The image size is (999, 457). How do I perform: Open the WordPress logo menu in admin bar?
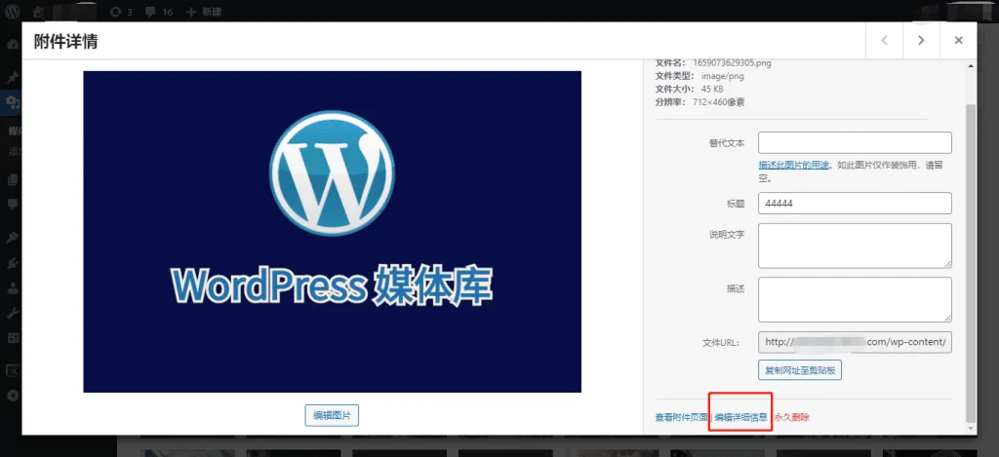tap(13, 12)
